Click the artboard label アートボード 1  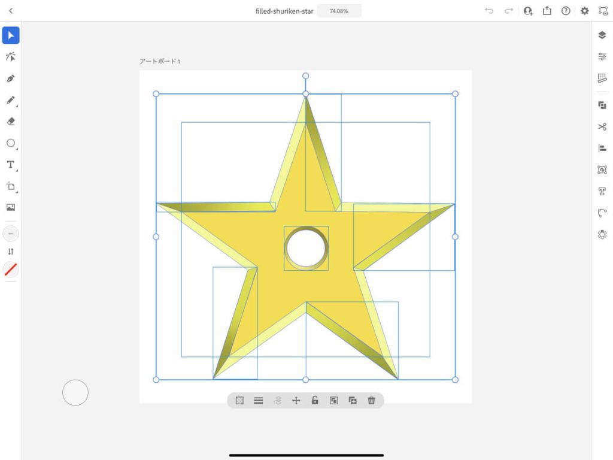(160, 62)
